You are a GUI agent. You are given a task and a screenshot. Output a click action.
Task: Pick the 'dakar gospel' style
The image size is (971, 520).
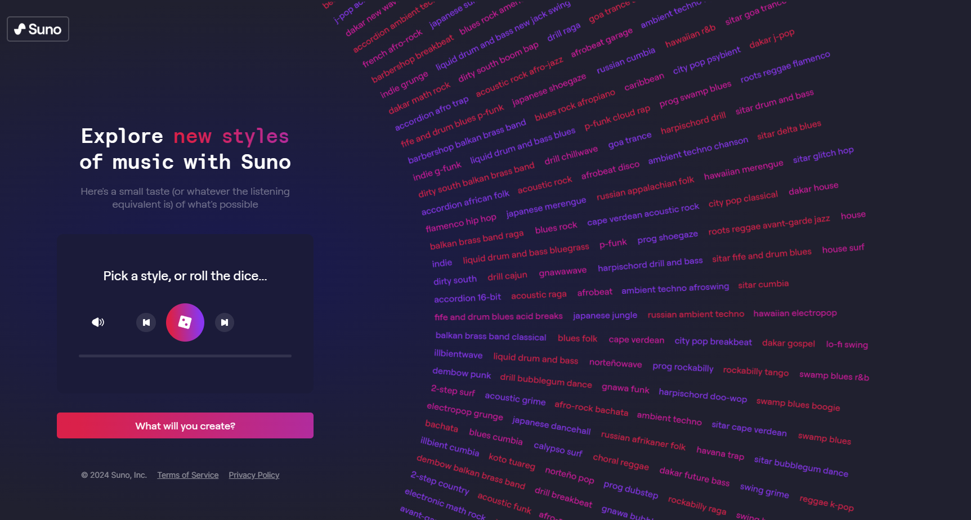tap(789, 343)
